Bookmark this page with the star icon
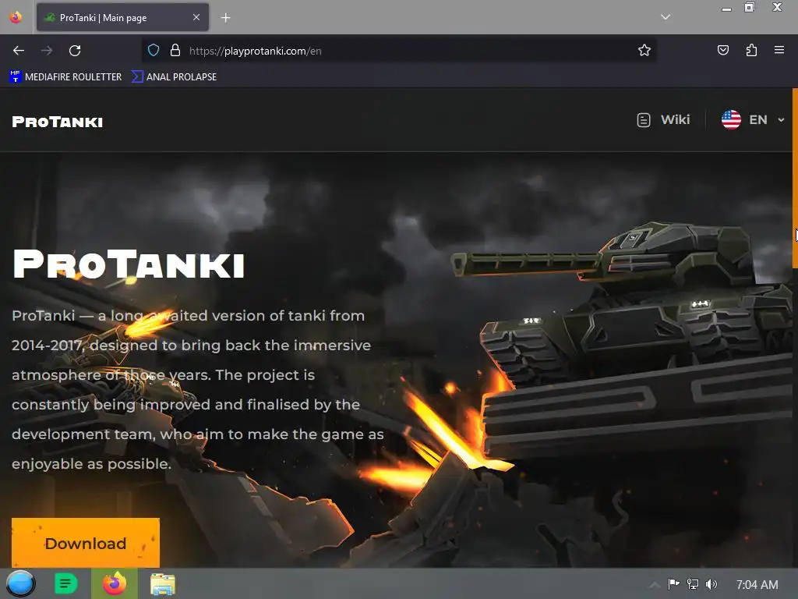Viewport: 798px width, 599px height. click(x=644, y=50)
